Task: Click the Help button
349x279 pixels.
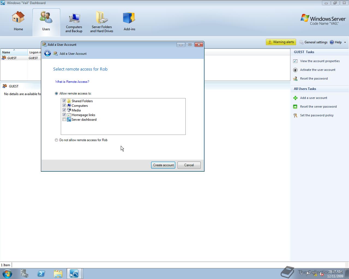Action: coord(336,42)
